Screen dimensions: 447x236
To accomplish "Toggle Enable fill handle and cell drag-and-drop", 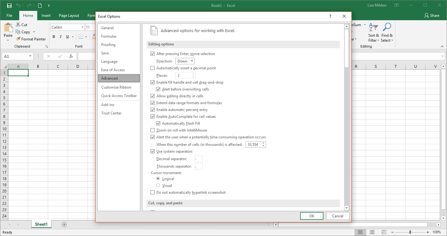I will pyautogui.click(x=152, y=82).
